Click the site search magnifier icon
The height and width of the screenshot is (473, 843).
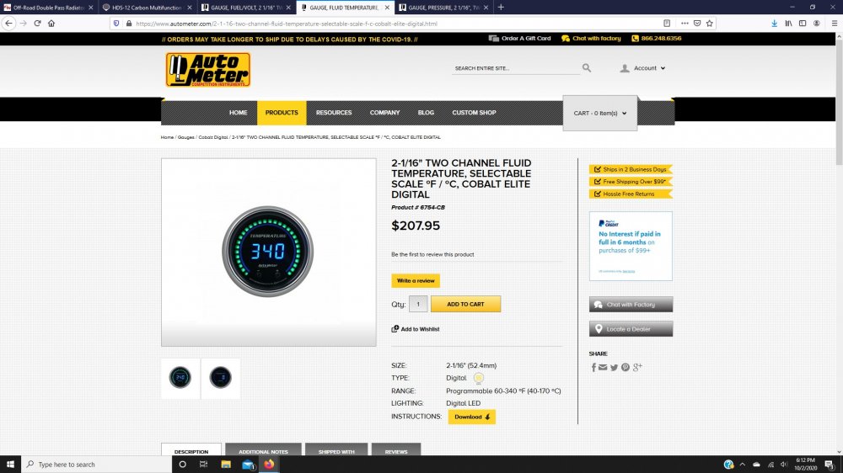tap(587, 68)
